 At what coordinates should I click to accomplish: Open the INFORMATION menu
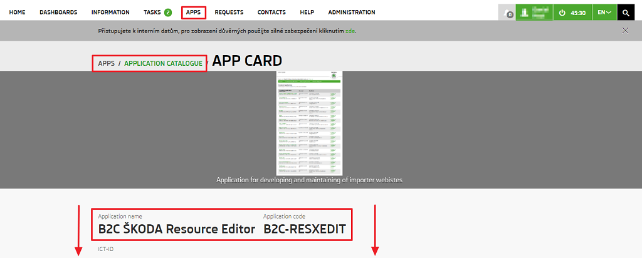coord(110,13)
